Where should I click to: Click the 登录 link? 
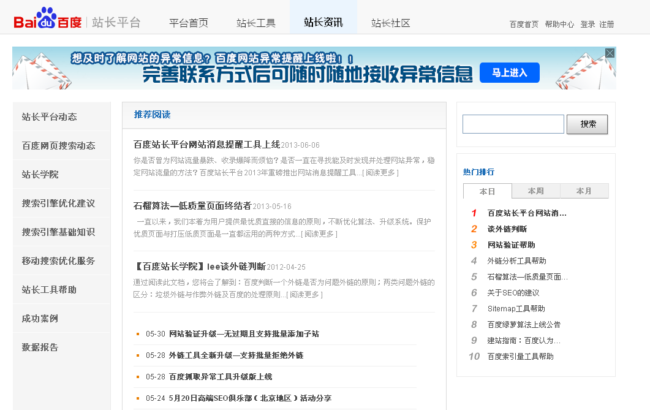(x=588, y=25)
